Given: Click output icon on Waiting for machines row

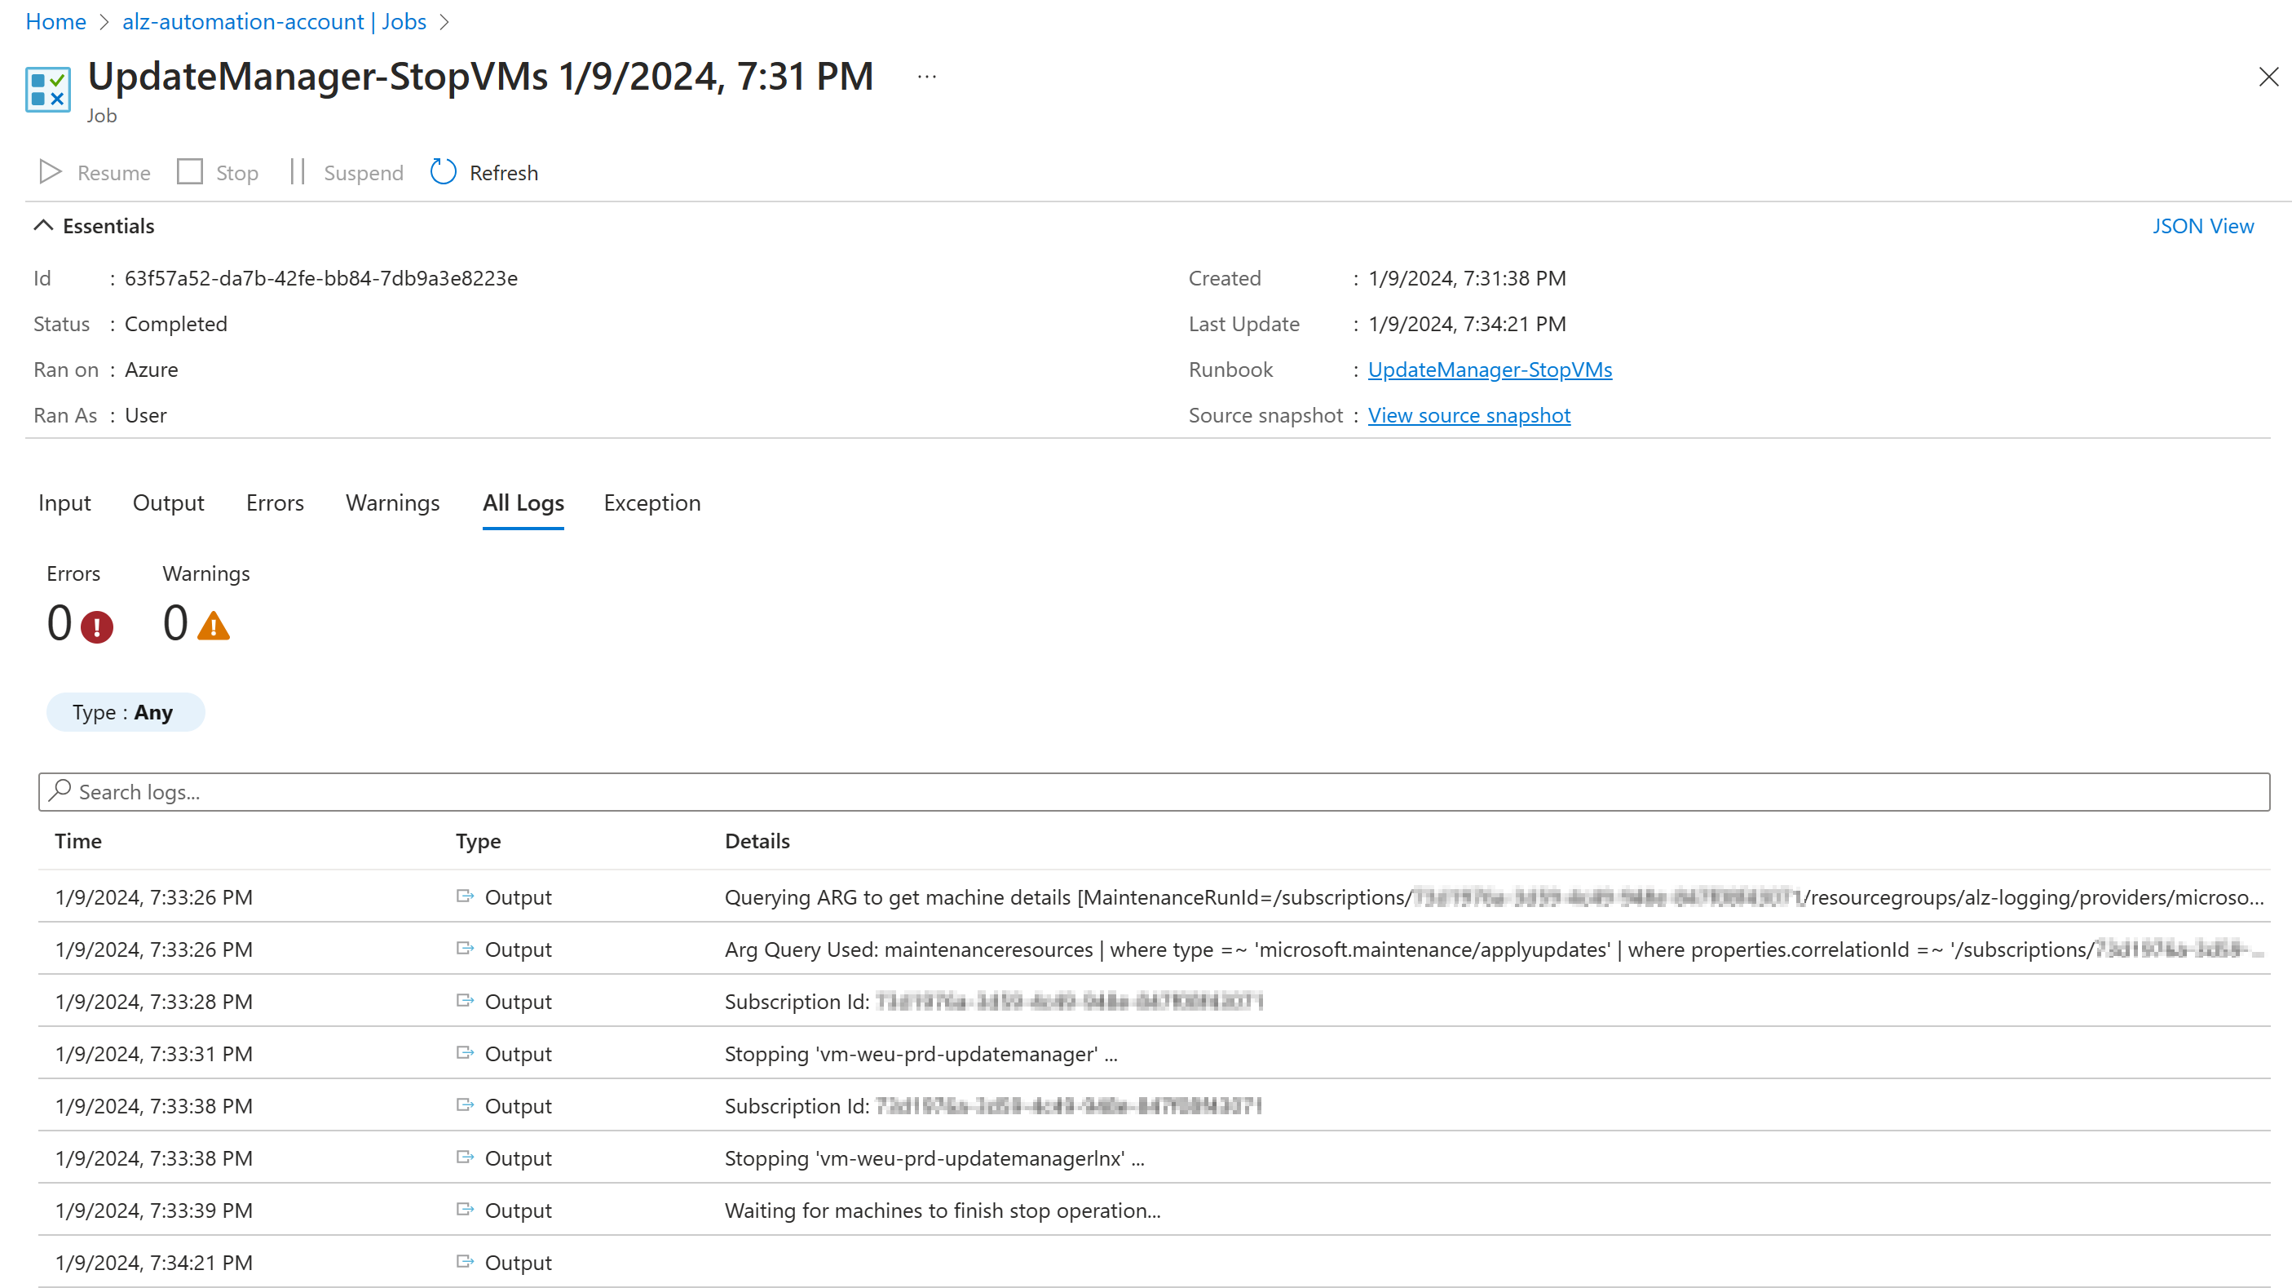Looking at the screenshot, I should [465, 1209].
